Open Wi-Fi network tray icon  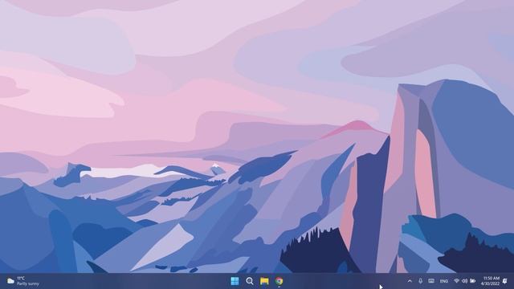(457, 281)
